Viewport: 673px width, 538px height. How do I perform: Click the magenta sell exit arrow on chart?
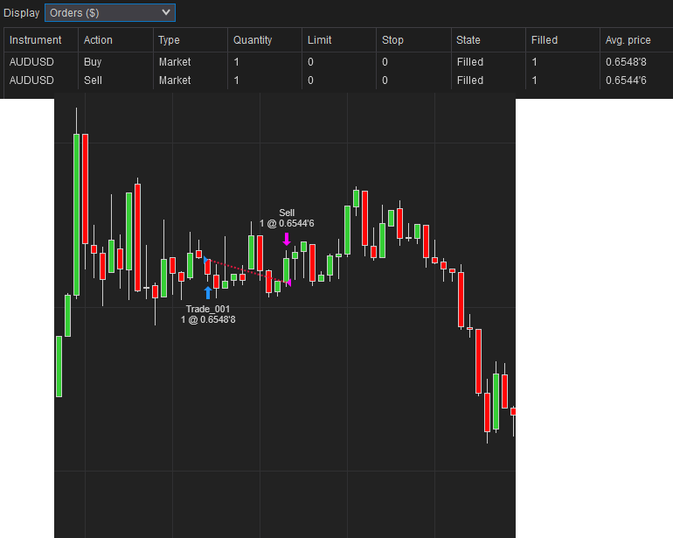coord(287,239)
